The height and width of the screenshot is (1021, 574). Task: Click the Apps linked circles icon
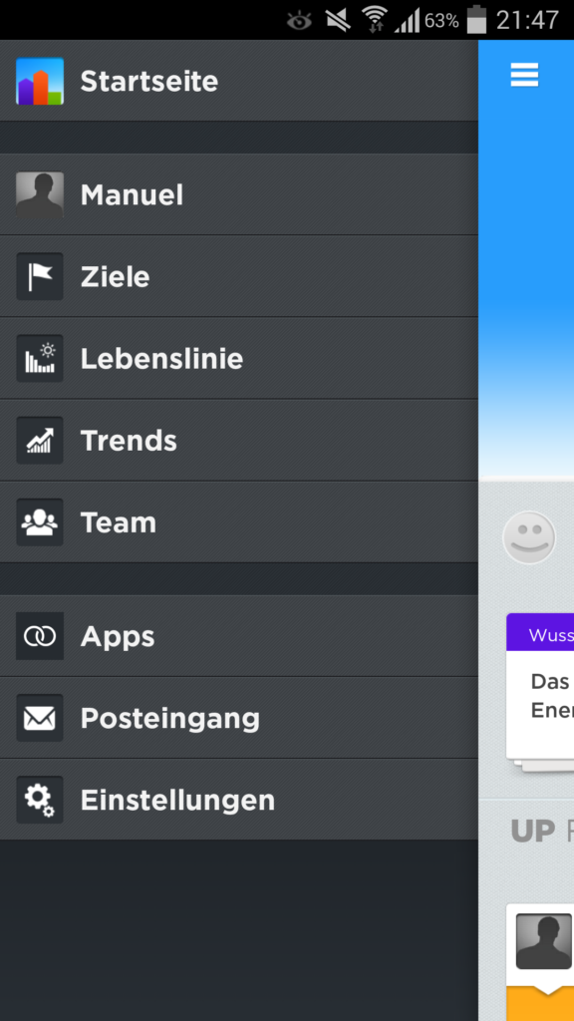click(40, 636)
